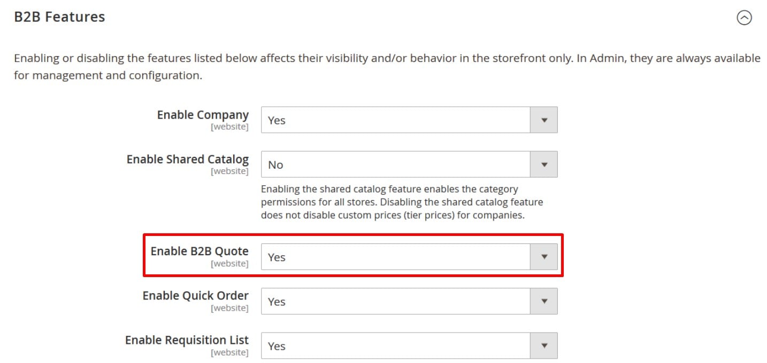Click the [website] scope label under Enable B2B Quote
Viewport: 767px width, 363px height.
click(x=229, y=264)
